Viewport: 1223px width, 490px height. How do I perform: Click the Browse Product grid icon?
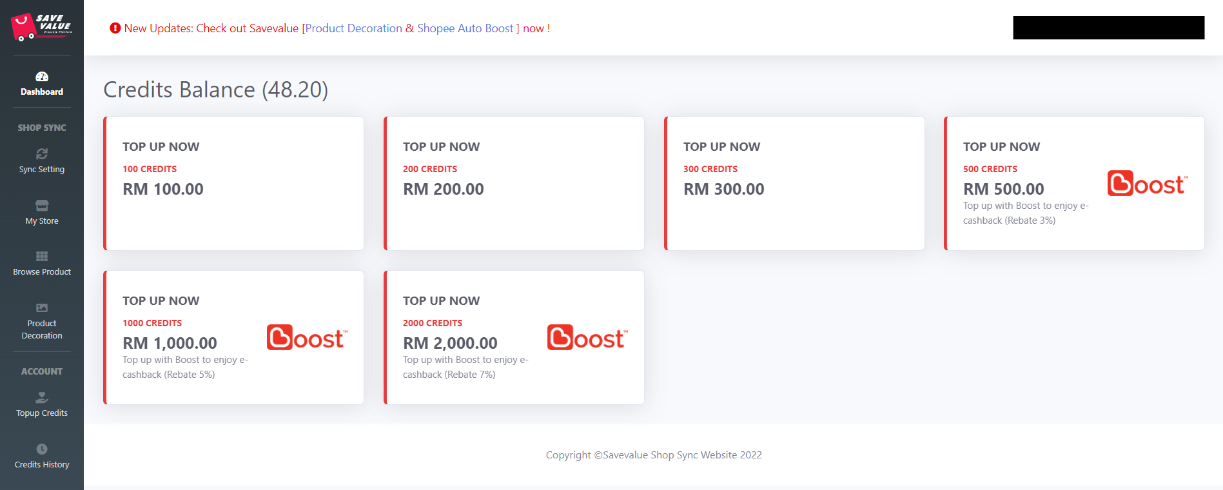tap(42, 257)
